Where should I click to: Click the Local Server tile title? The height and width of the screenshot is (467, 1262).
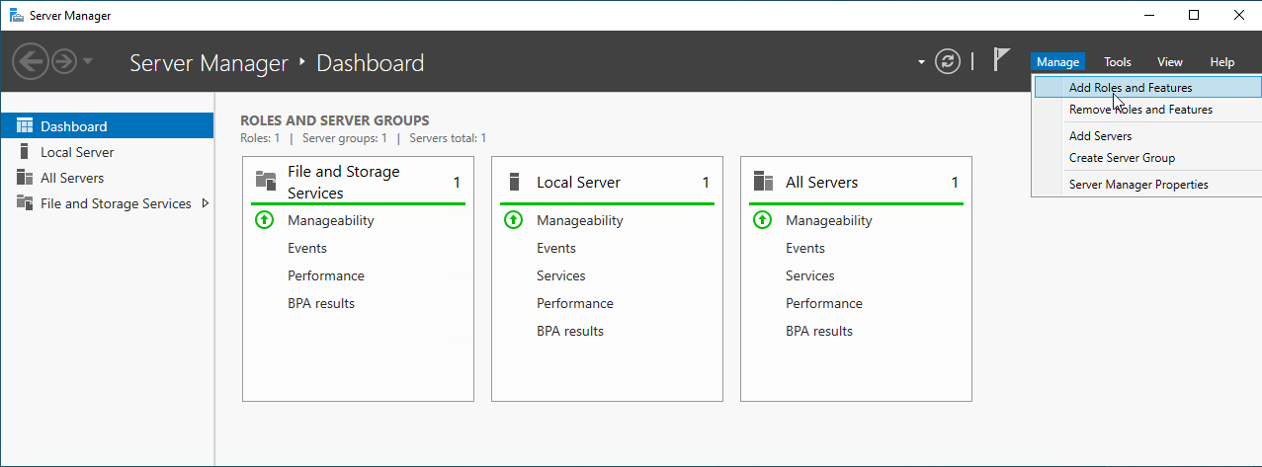point(578,183)
